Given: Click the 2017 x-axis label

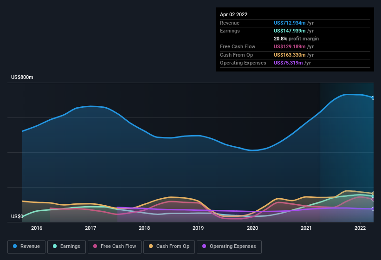Looking at the screenshot, I should pos(90,228).
